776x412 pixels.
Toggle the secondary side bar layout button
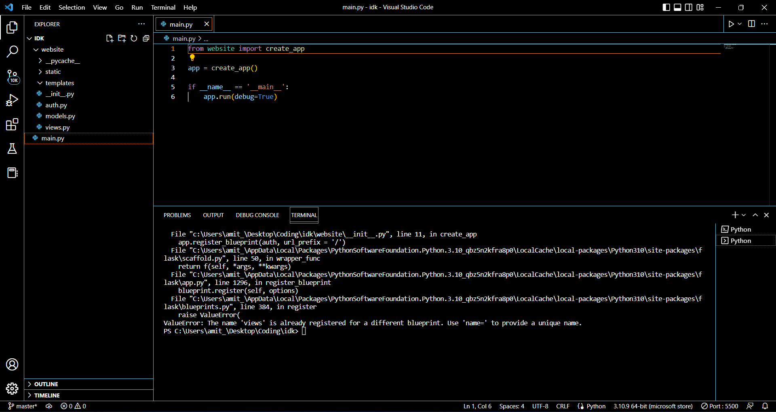coord(689,7)
